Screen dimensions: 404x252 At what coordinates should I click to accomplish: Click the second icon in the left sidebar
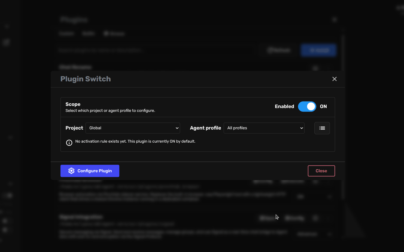pos(6,42)
